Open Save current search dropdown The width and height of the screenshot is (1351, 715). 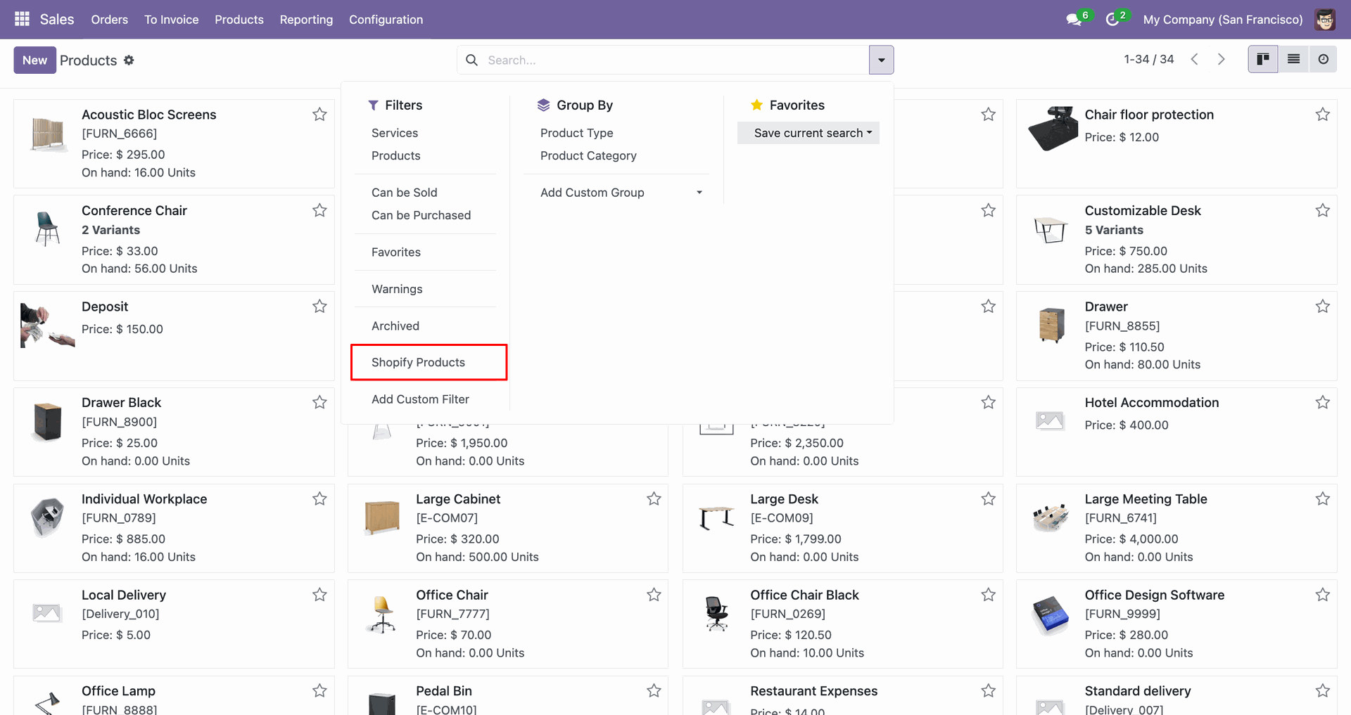(x=808, y=133)
